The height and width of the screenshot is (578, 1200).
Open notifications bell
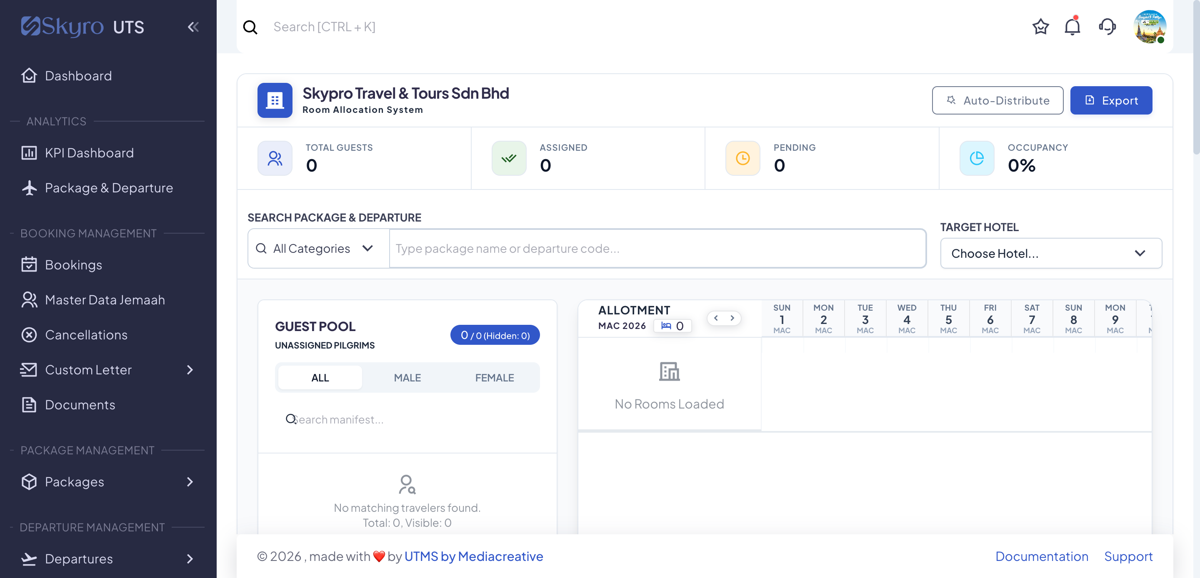coord(1072,27)
